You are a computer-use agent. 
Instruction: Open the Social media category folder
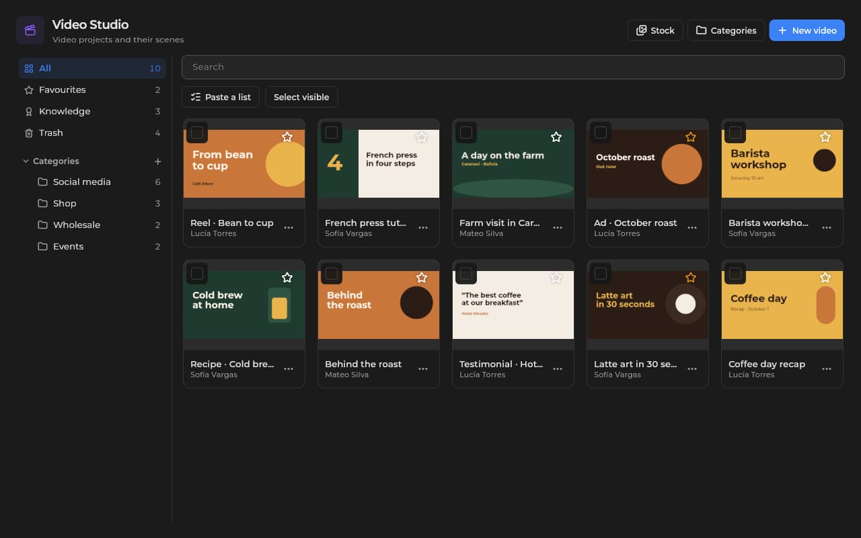tap(99, 182)
